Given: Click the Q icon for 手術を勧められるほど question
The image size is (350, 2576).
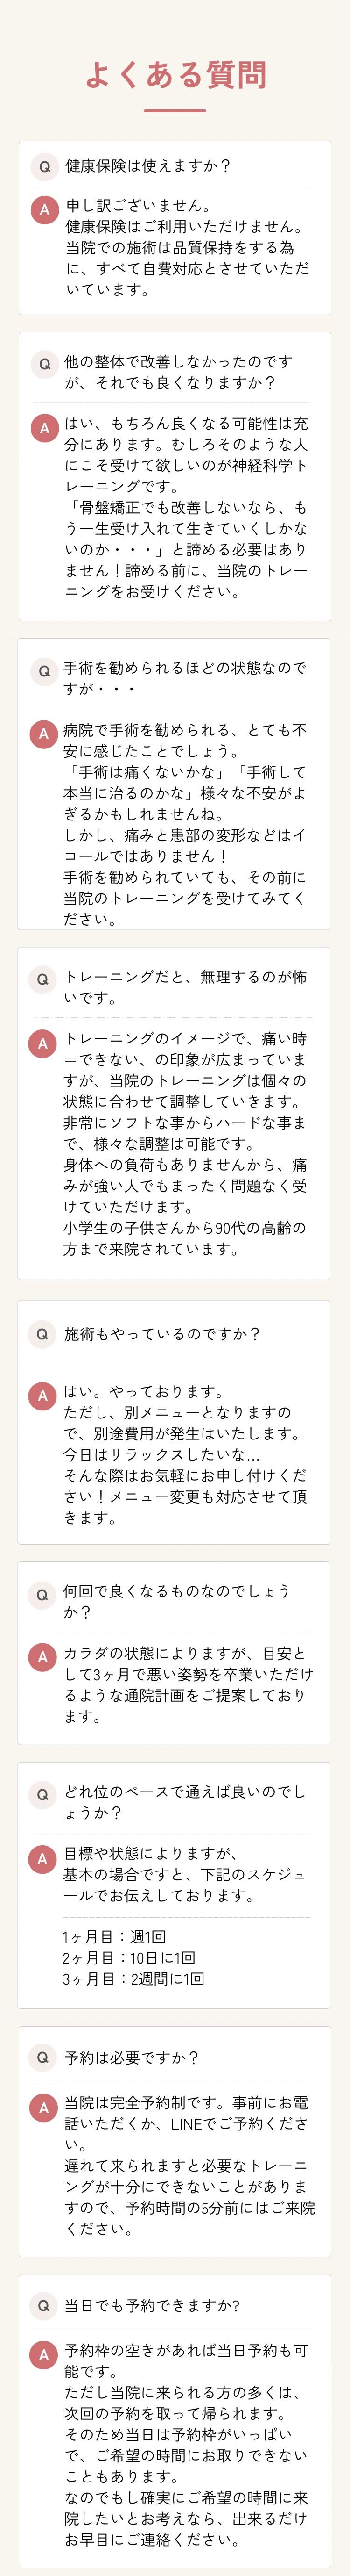Looking at the screenshot, I should (44, 671).
